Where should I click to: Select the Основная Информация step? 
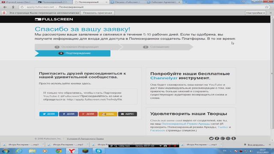pos(77,47)
